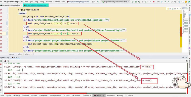The width and height of the screenshot is (191, 97).
Task: Switch to the ProjectBiddMapper.java tab
Action: 11,5
